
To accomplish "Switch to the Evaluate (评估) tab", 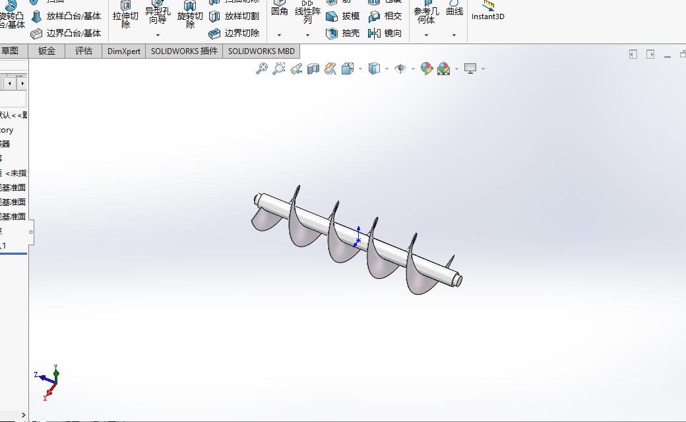I will tap(84, 51).
